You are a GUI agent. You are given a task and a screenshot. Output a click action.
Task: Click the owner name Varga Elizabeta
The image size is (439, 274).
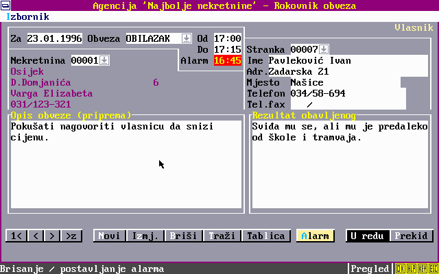point(52,93)
